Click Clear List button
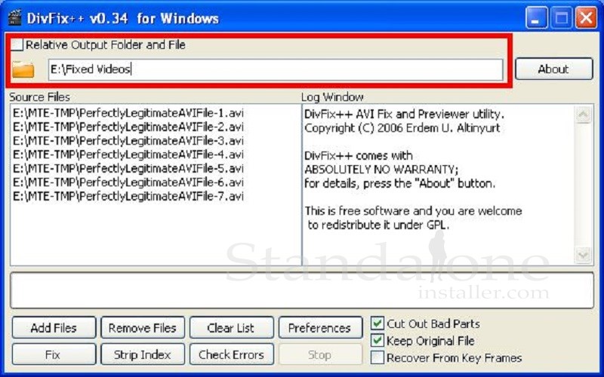Image resolution: width=604 pixels, height=377 pixels. [232, 328]
